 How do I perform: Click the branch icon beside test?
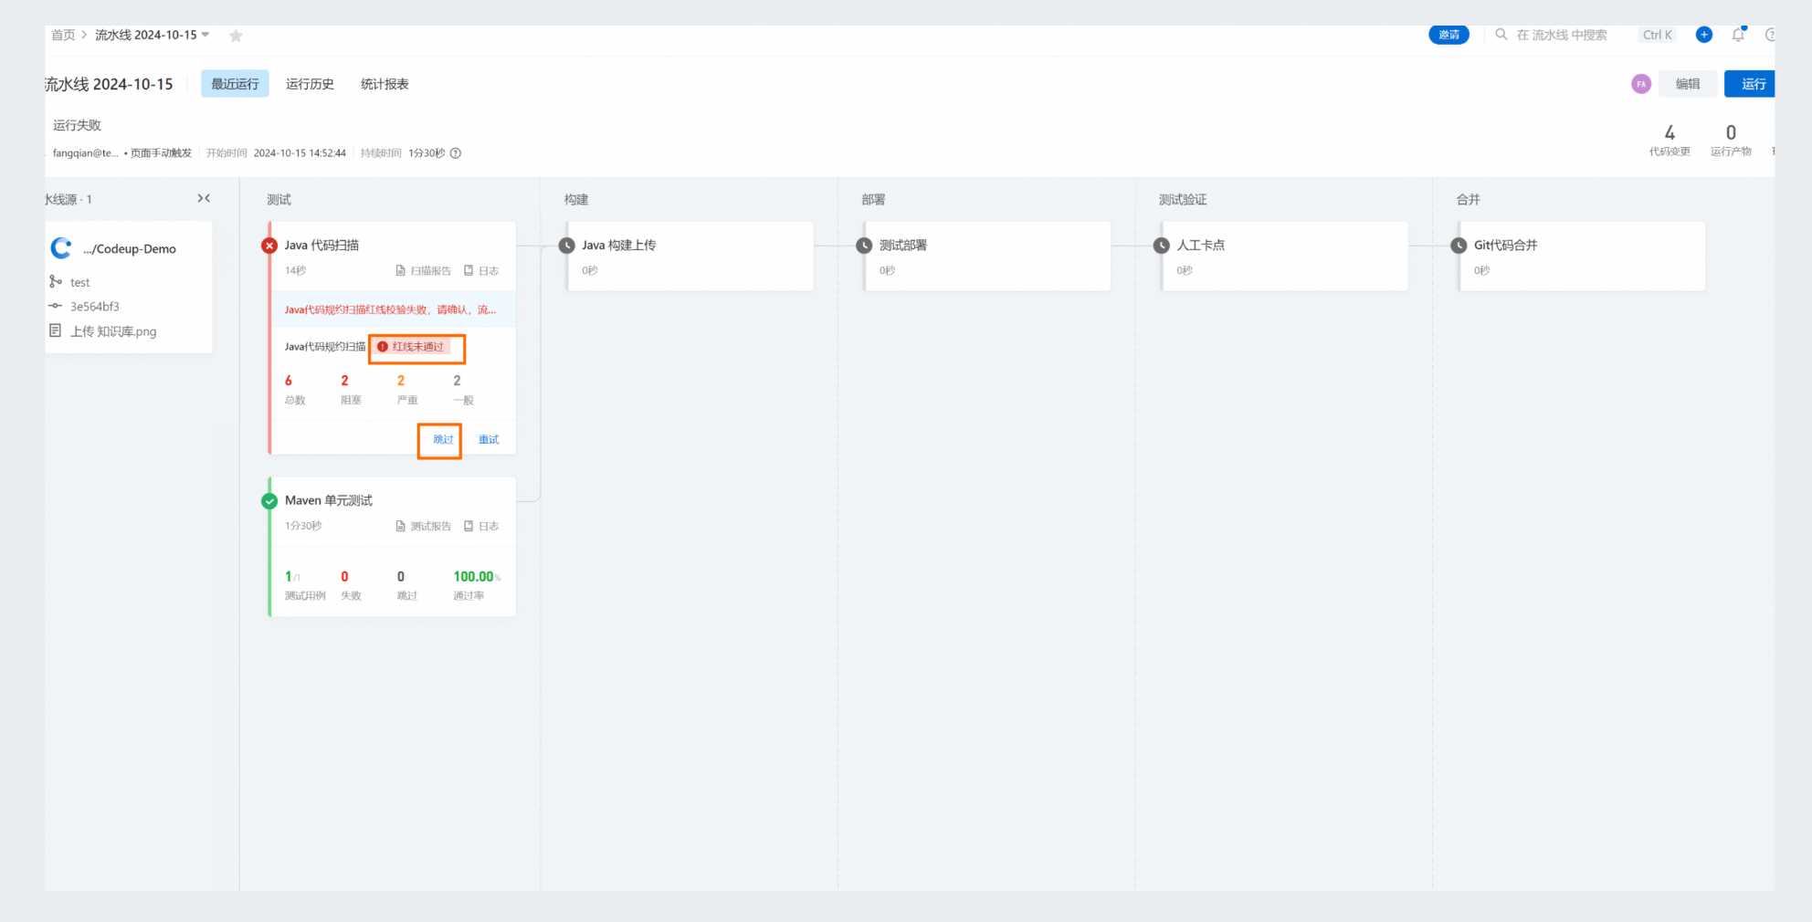pos(56,282)
